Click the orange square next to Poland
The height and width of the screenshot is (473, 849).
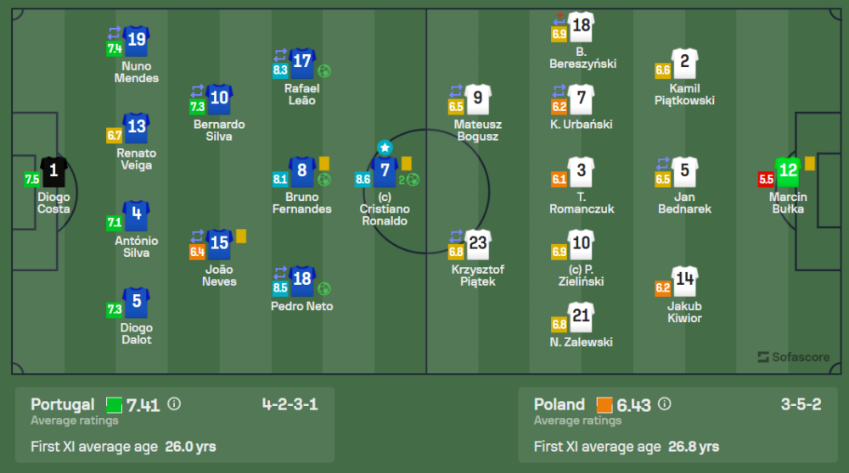(604, 404)
